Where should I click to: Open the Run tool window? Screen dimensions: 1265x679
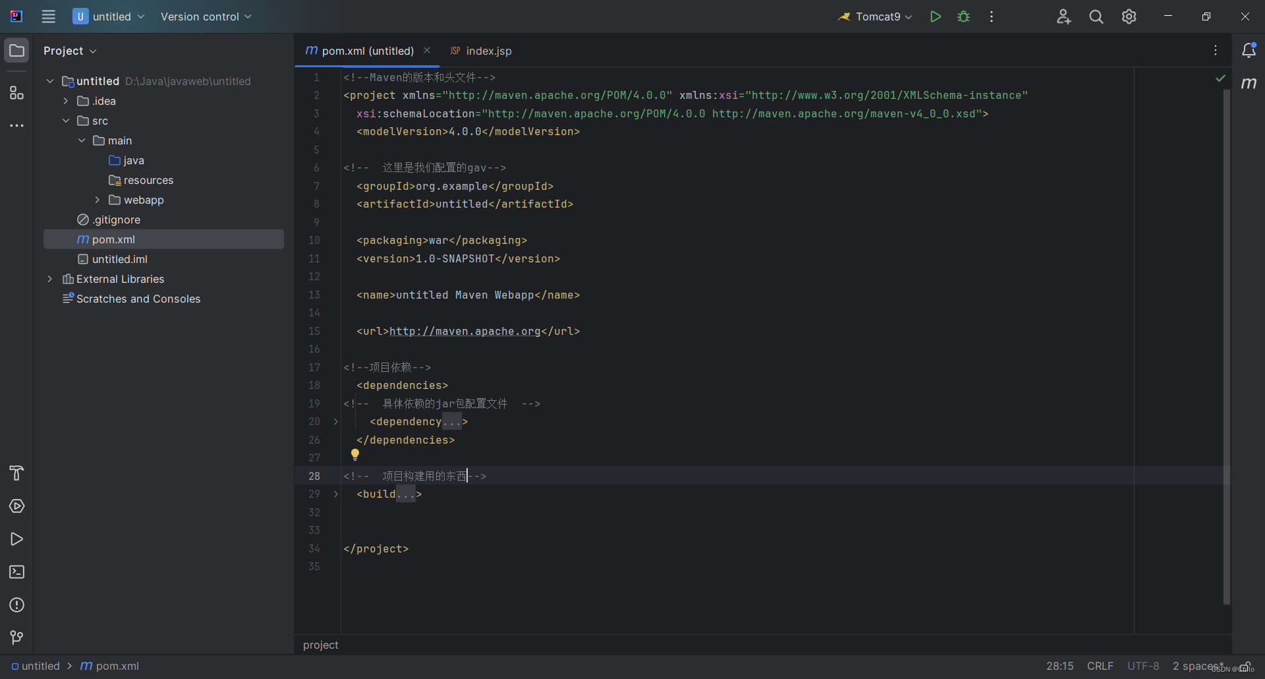coord(16,539)
